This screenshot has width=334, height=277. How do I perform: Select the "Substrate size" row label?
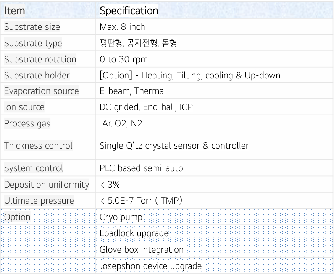coord(32,27)
